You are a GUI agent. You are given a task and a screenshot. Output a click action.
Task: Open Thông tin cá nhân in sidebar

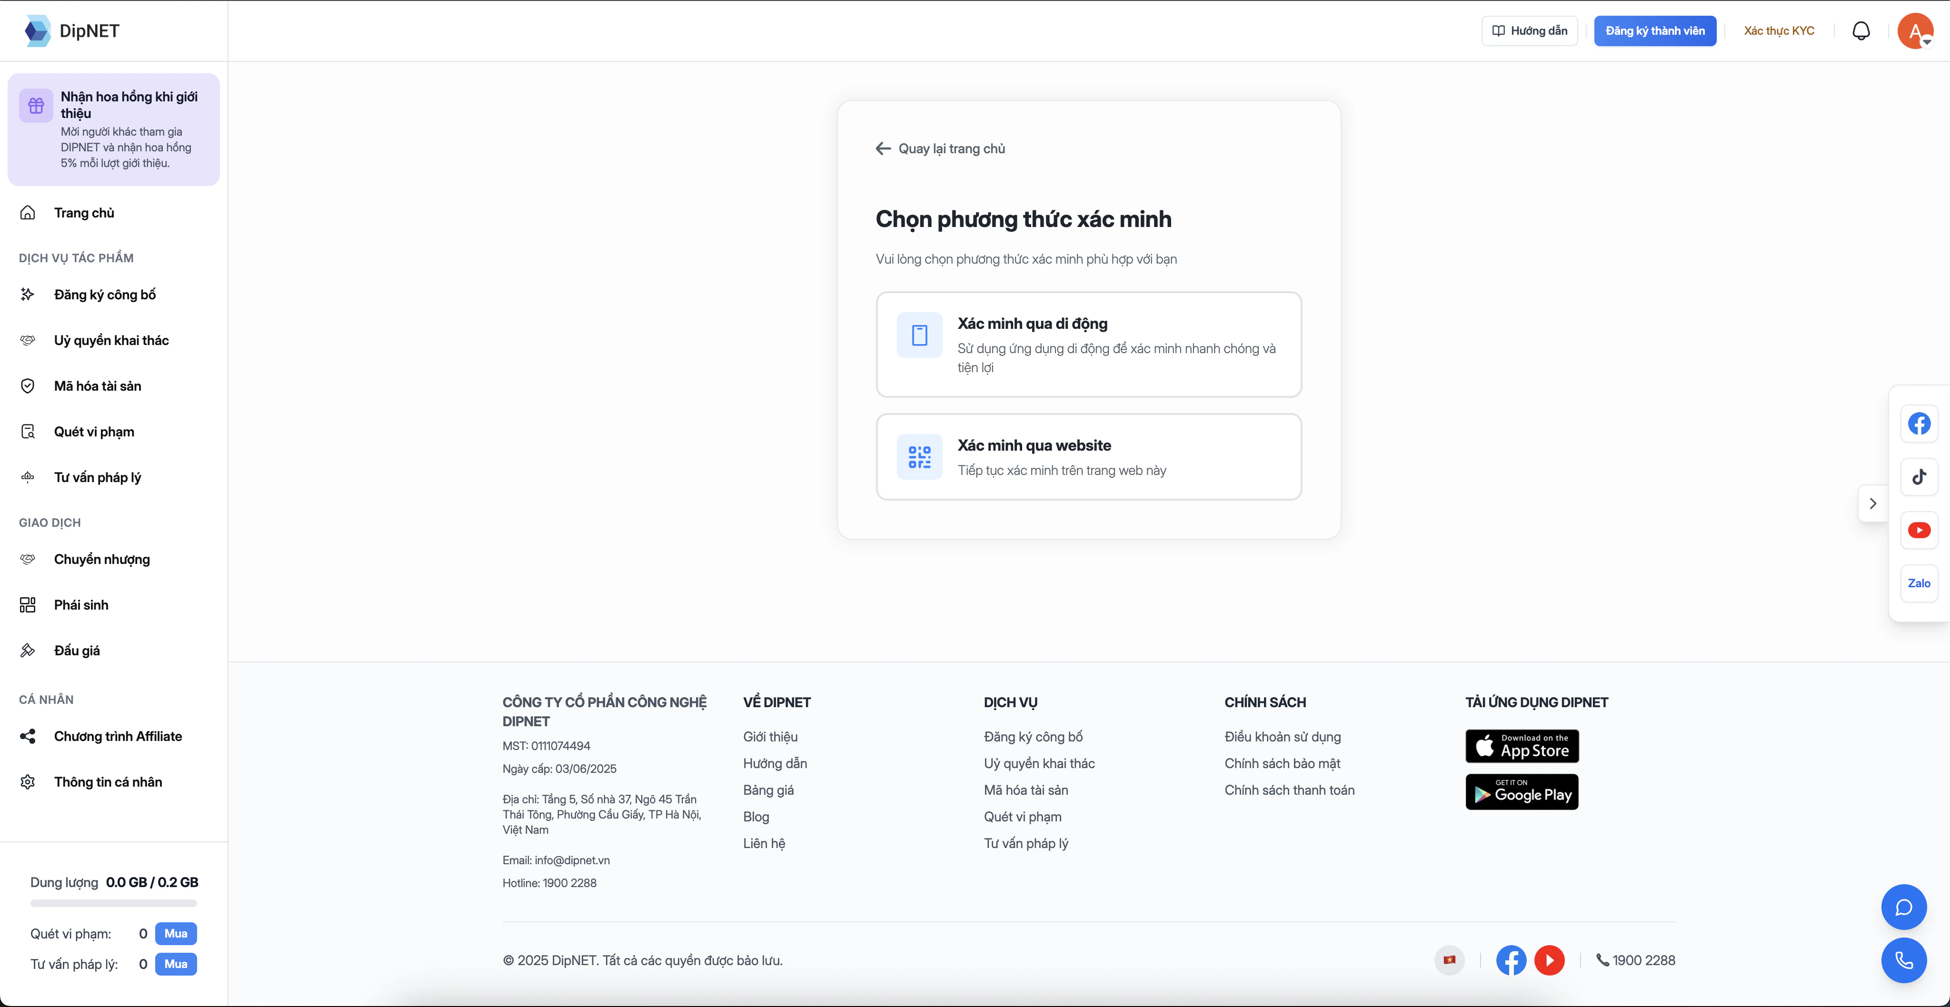tap(114, 782)
